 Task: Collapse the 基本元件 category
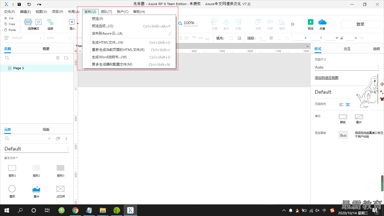(11, 158)
